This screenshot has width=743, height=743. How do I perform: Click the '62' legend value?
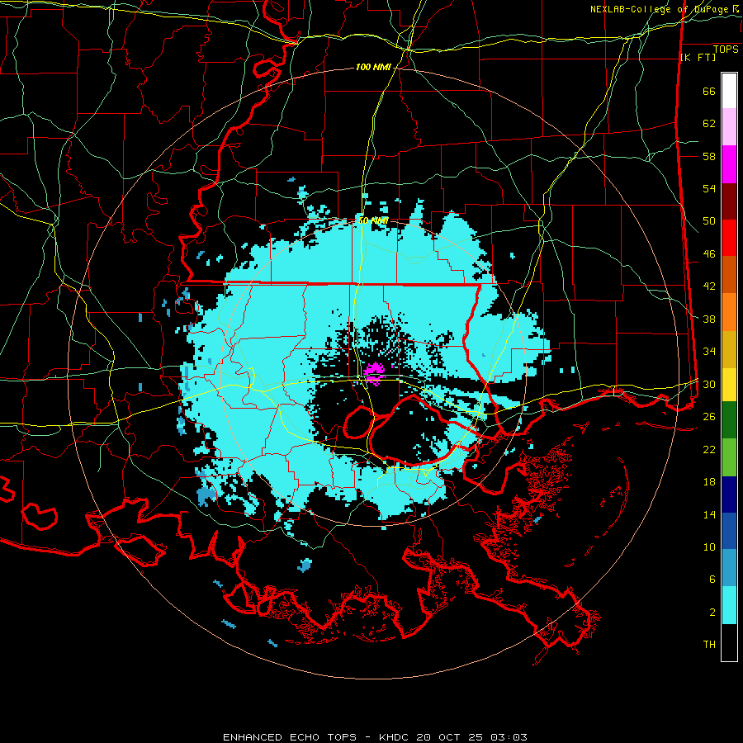pos(709,124)
